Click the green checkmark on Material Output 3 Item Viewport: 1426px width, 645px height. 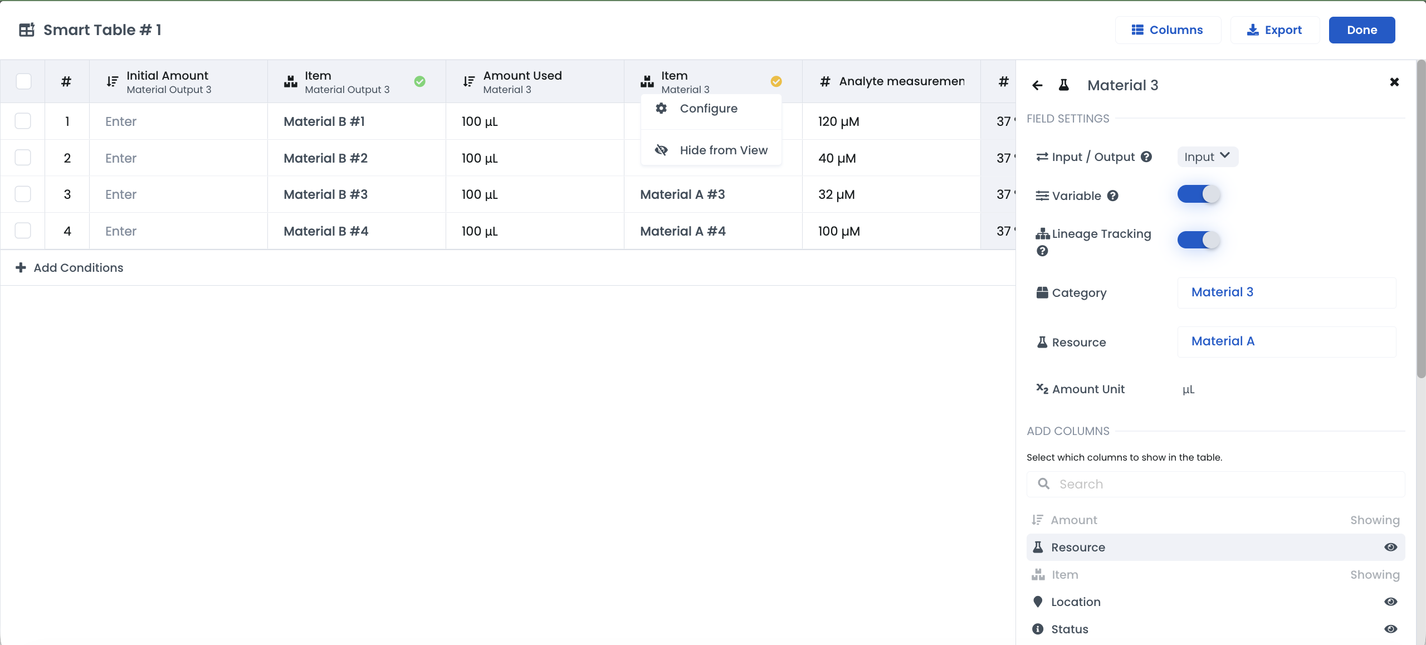(x=419, y=81)
